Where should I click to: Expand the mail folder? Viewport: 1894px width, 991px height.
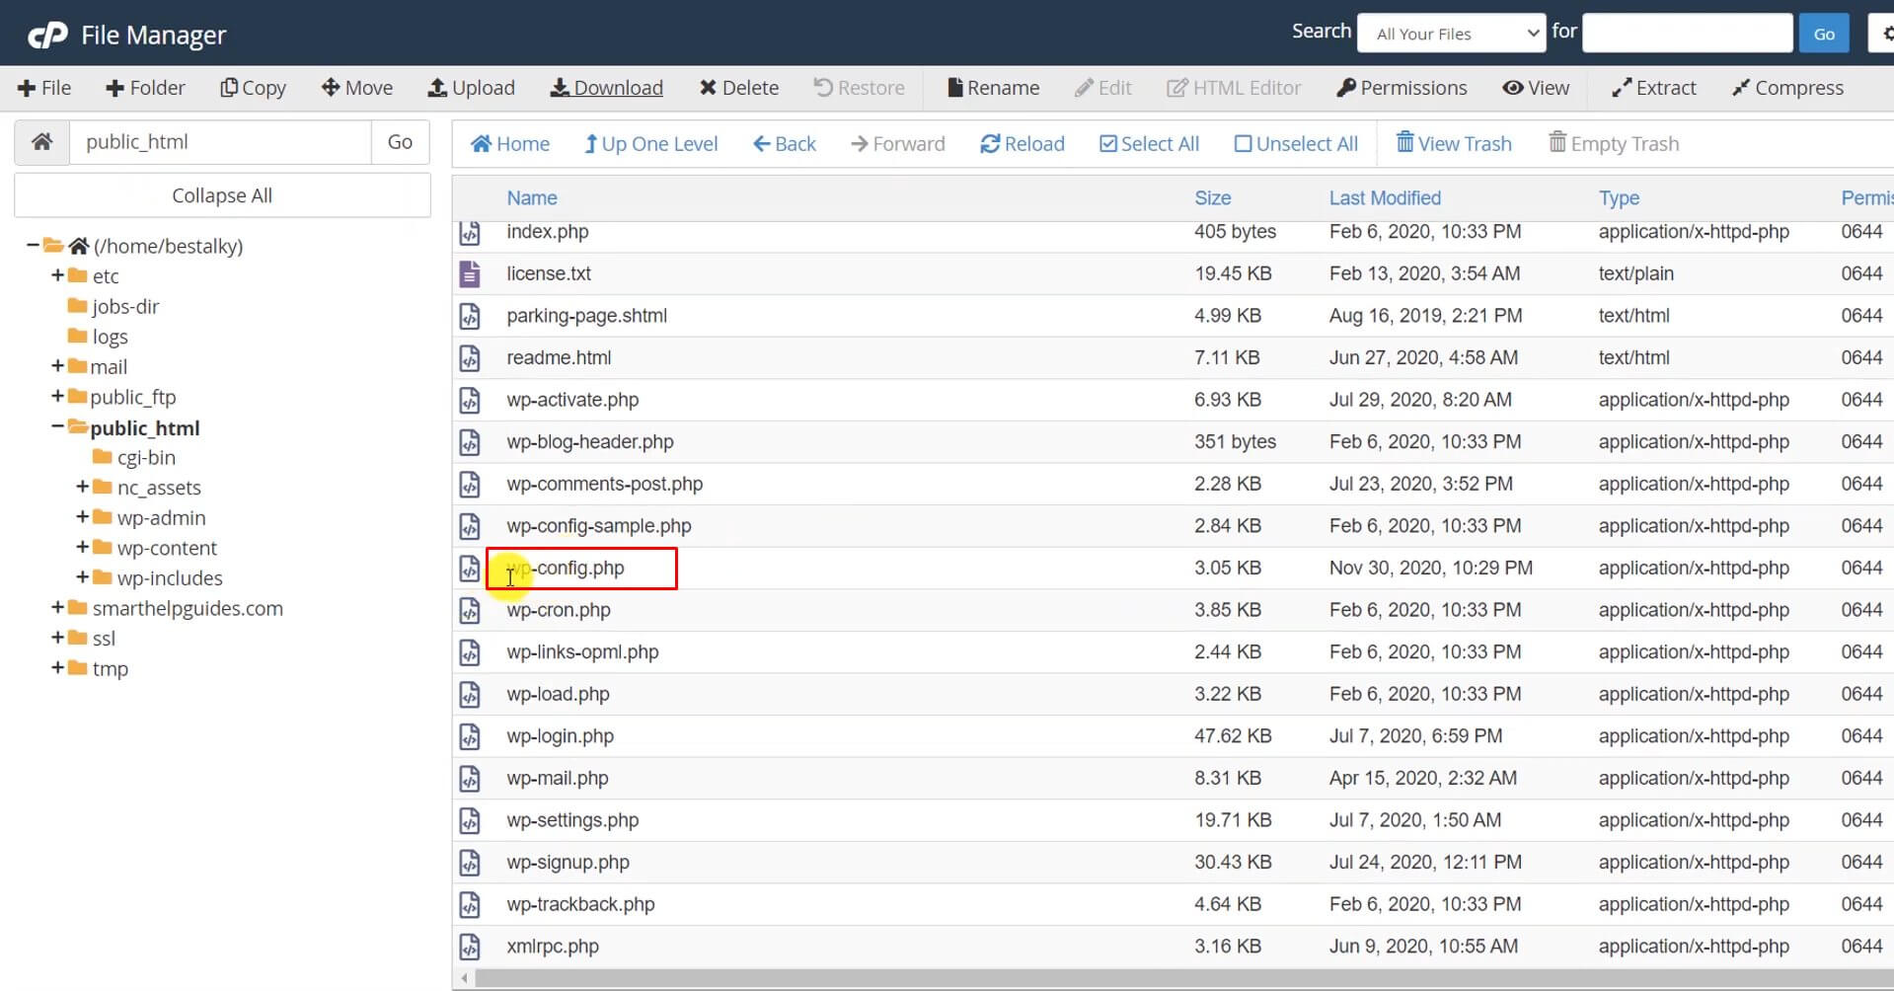coord(57,366)
